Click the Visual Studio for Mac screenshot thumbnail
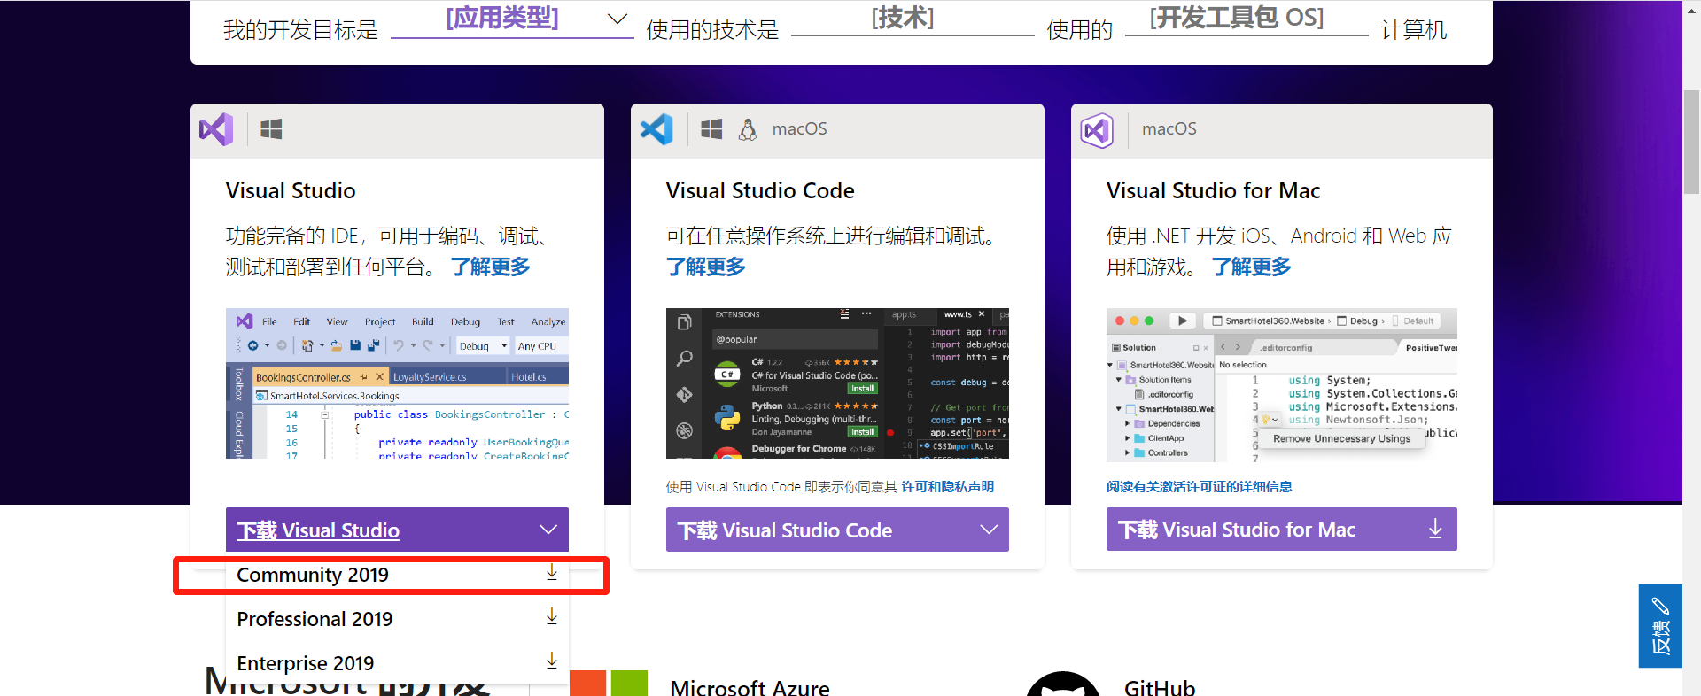The height and width of the screenshot is (696, 1701). click(x=1281, y=385)
